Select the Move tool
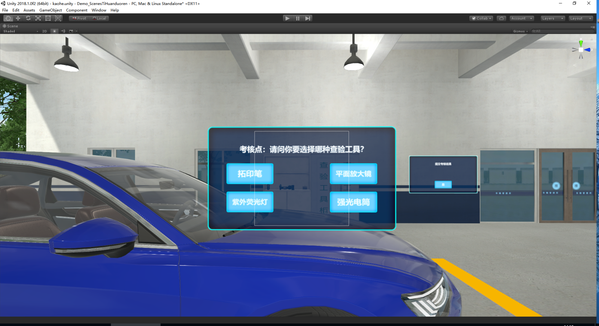 click(x=18, y=18)
